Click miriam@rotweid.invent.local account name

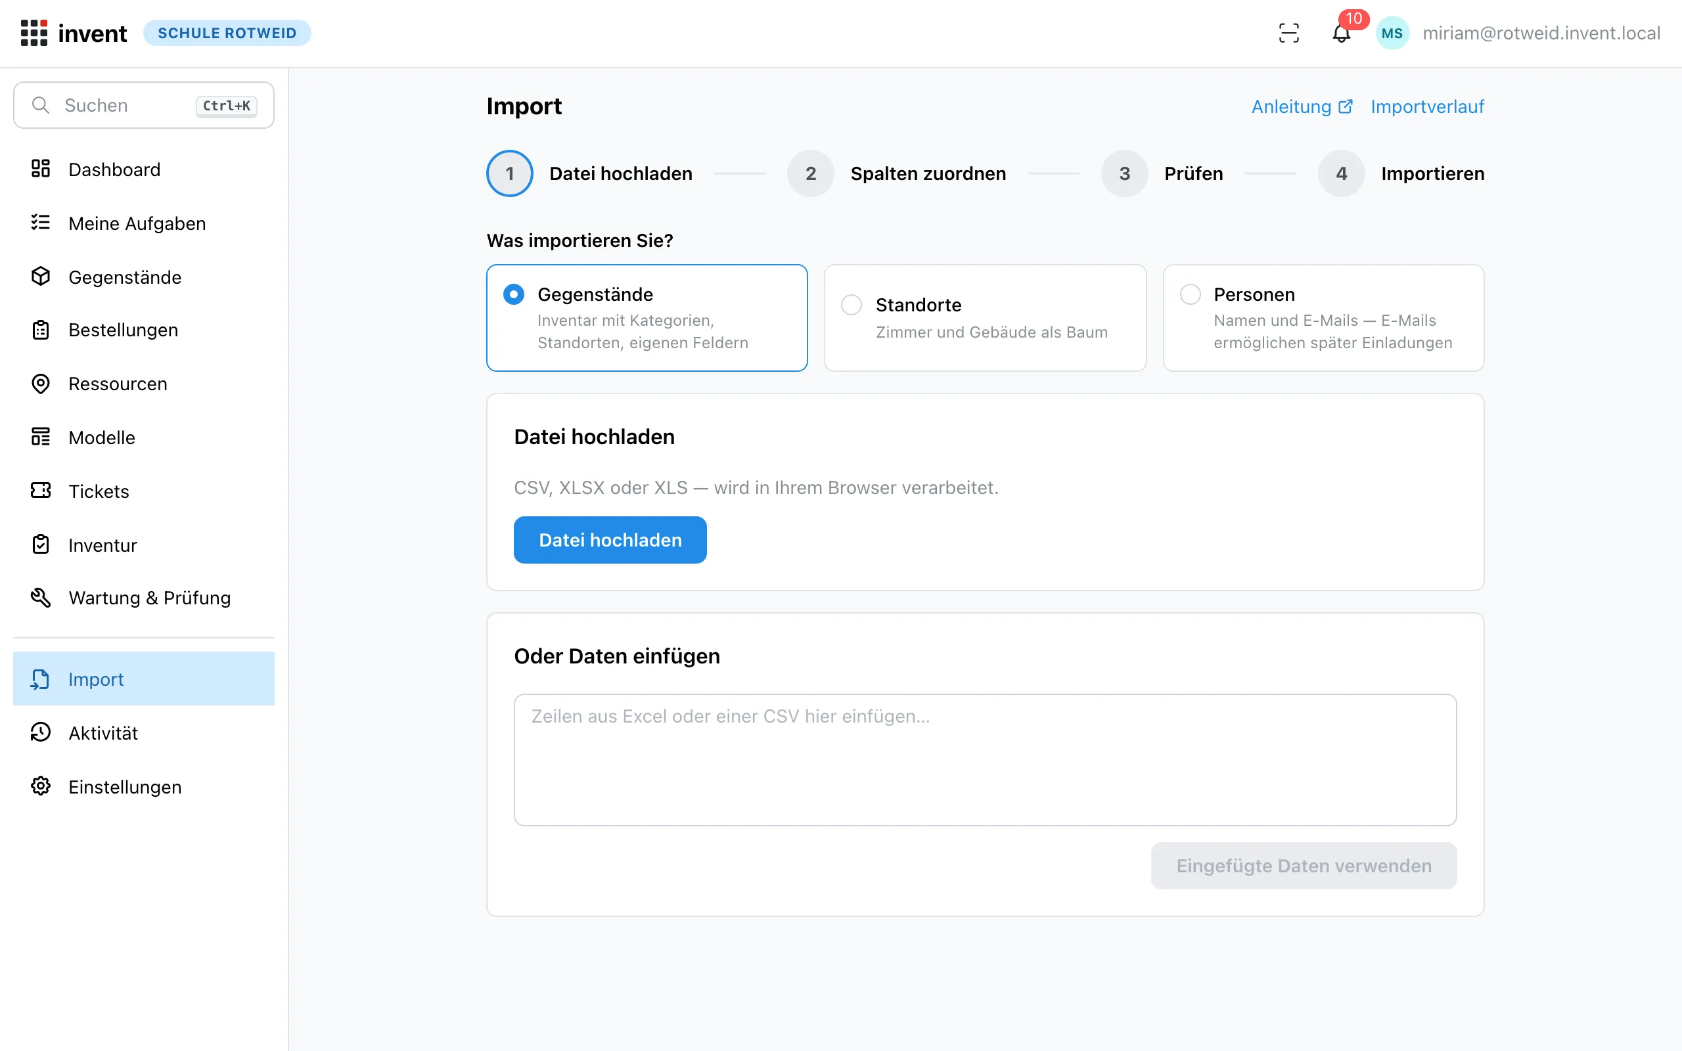(x=1541, y=33)
